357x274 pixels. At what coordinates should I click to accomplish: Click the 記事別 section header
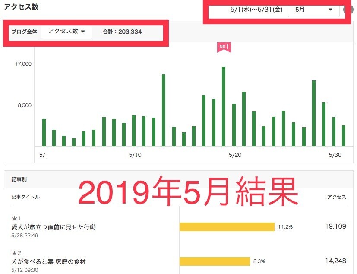pyautogui.click(x=19, y=180)
